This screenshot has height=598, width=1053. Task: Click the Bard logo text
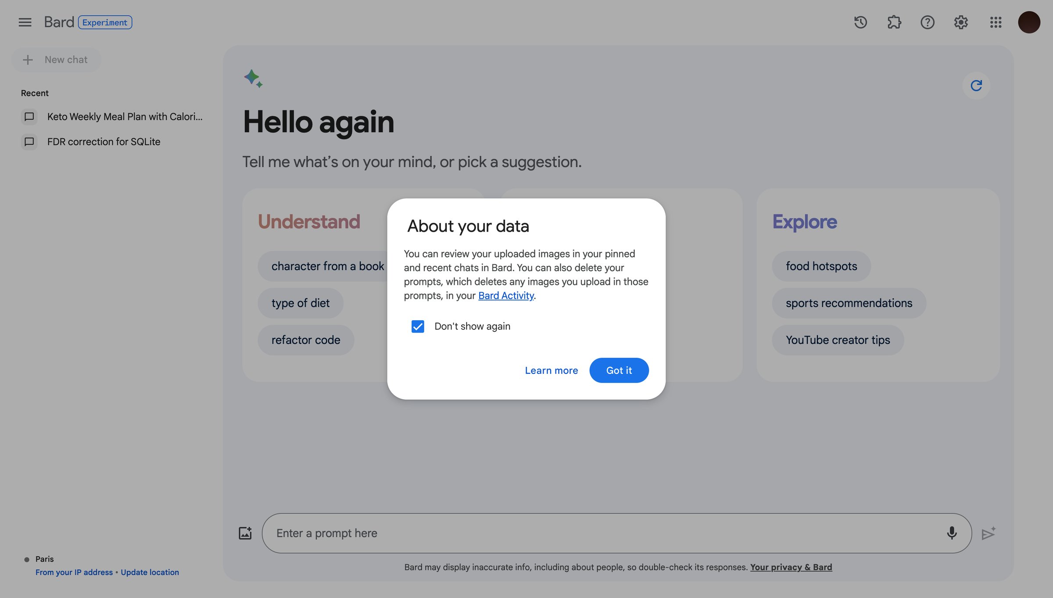[x=59, y=22]
